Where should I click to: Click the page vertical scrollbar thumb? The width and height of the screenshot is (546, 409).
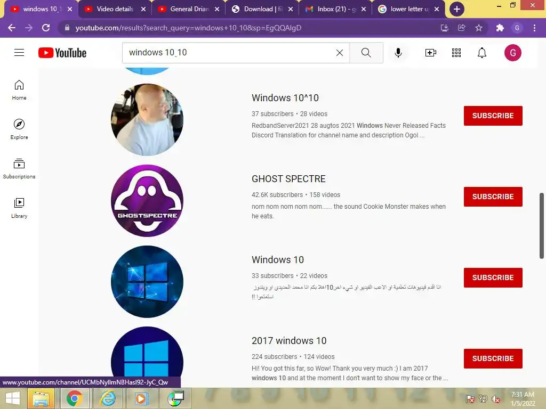coord(542,225)
